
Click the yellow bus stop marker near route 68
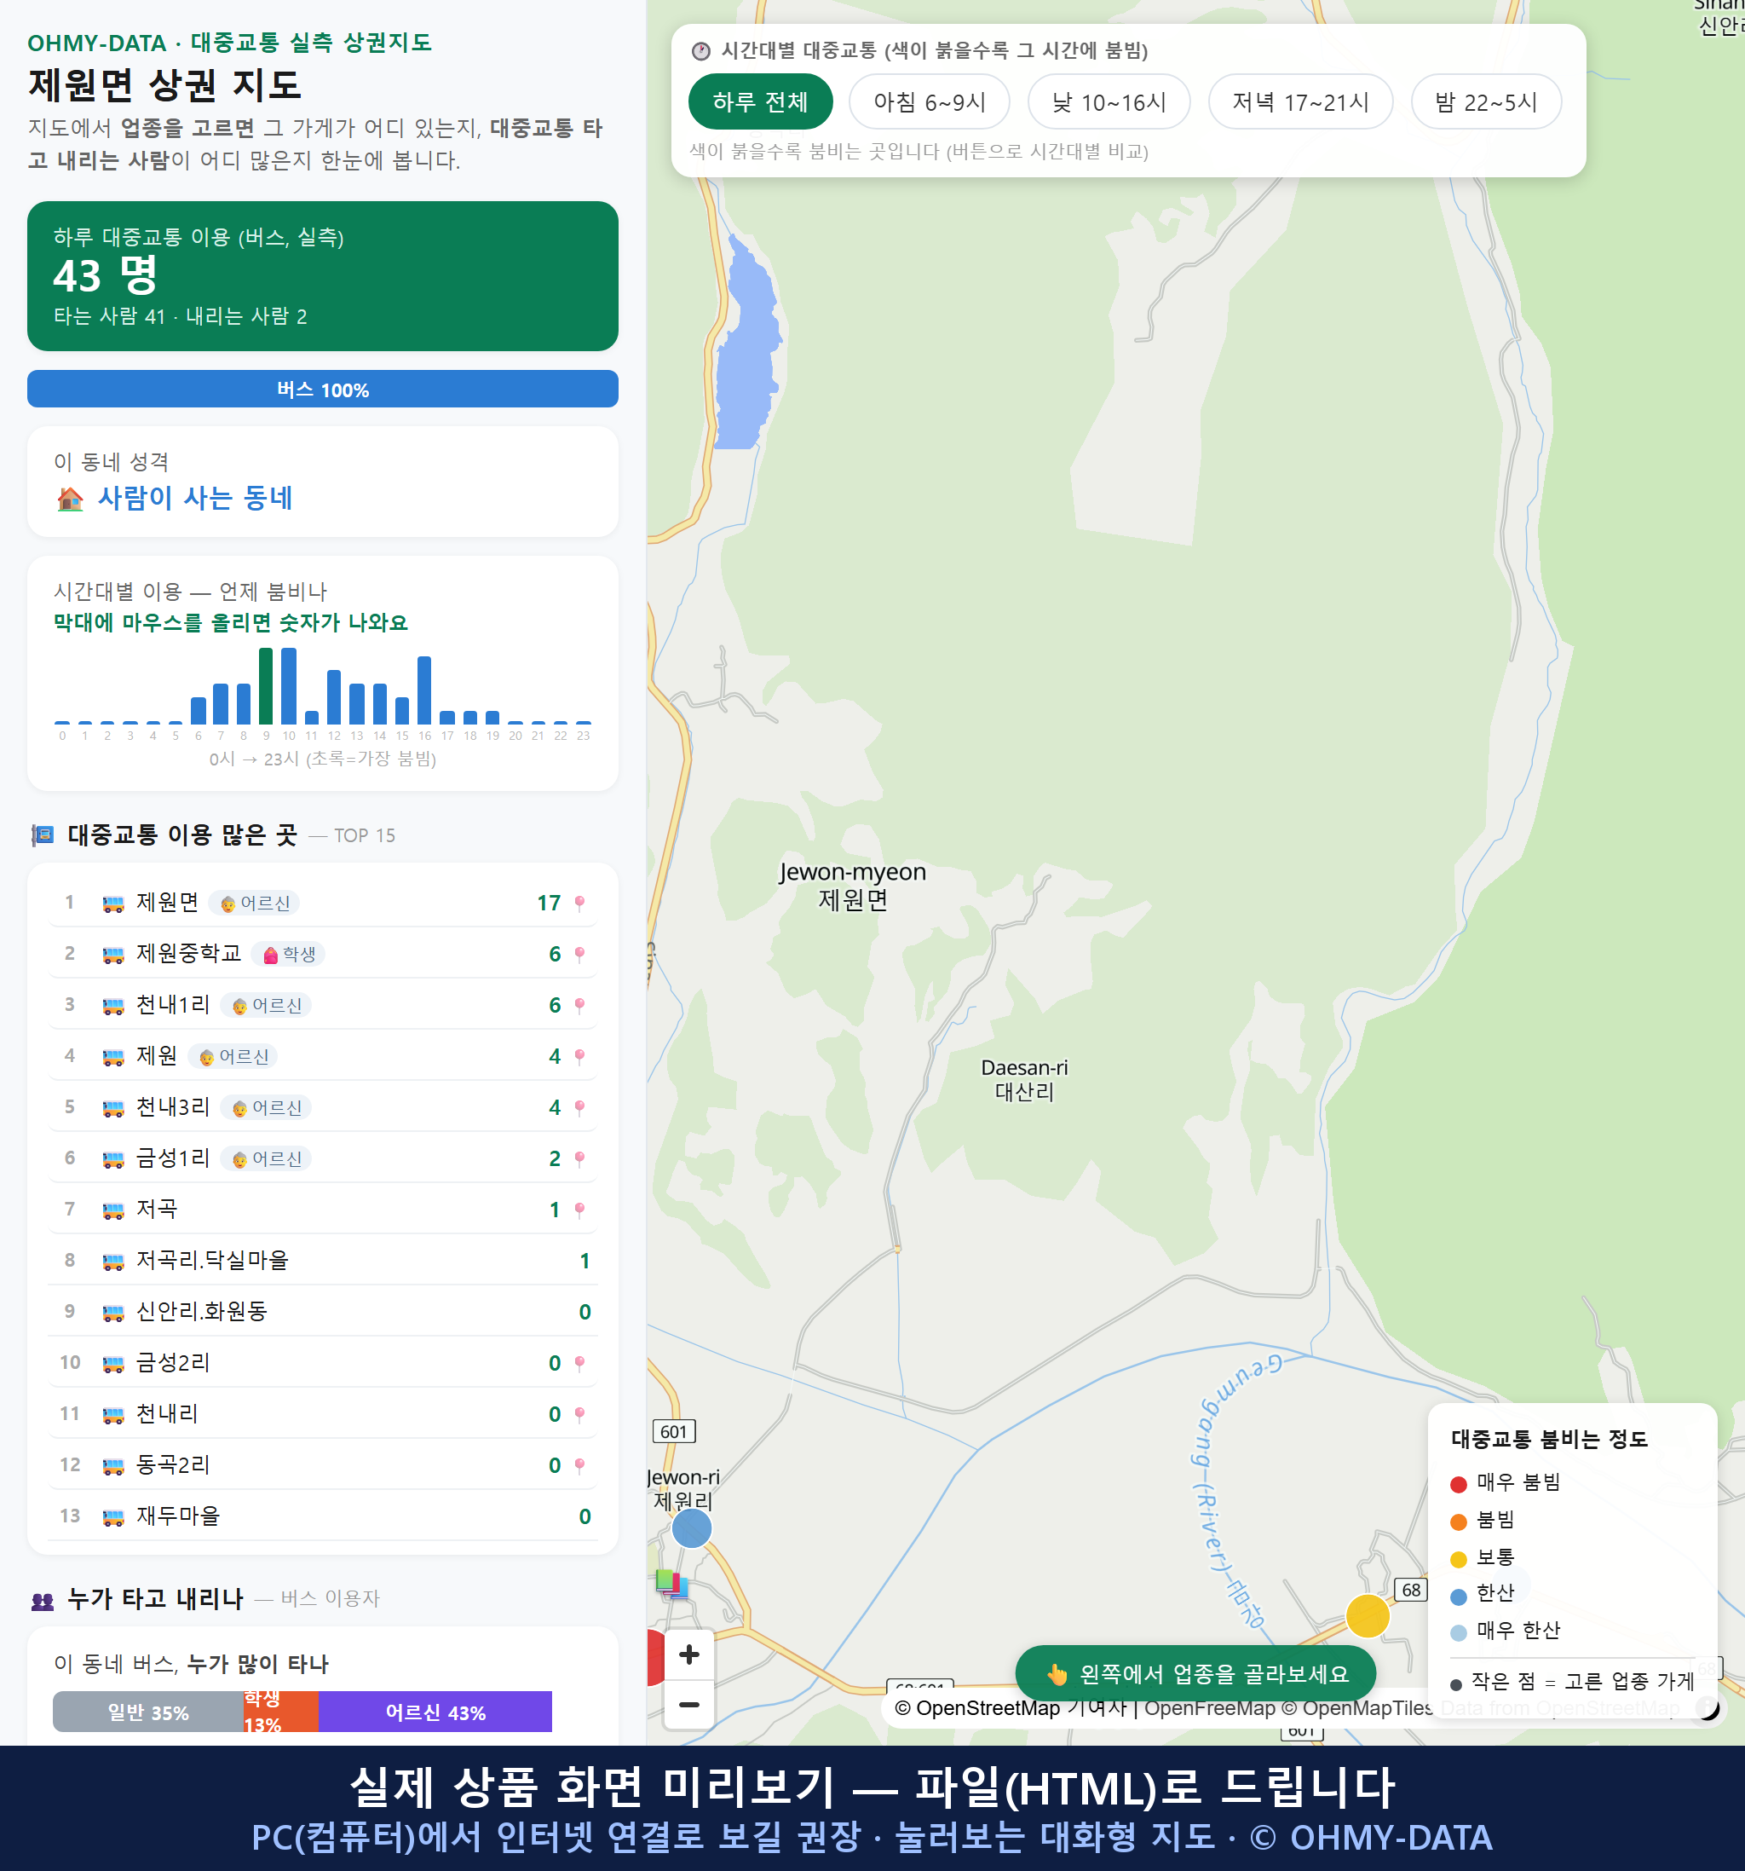click(x=1367, y=1616)
